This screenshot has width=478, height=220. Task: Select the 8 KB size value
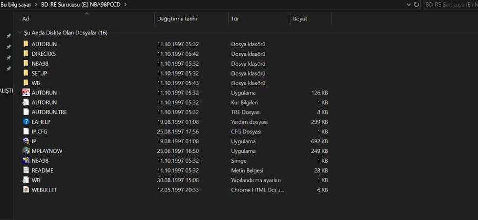point(323,112)
